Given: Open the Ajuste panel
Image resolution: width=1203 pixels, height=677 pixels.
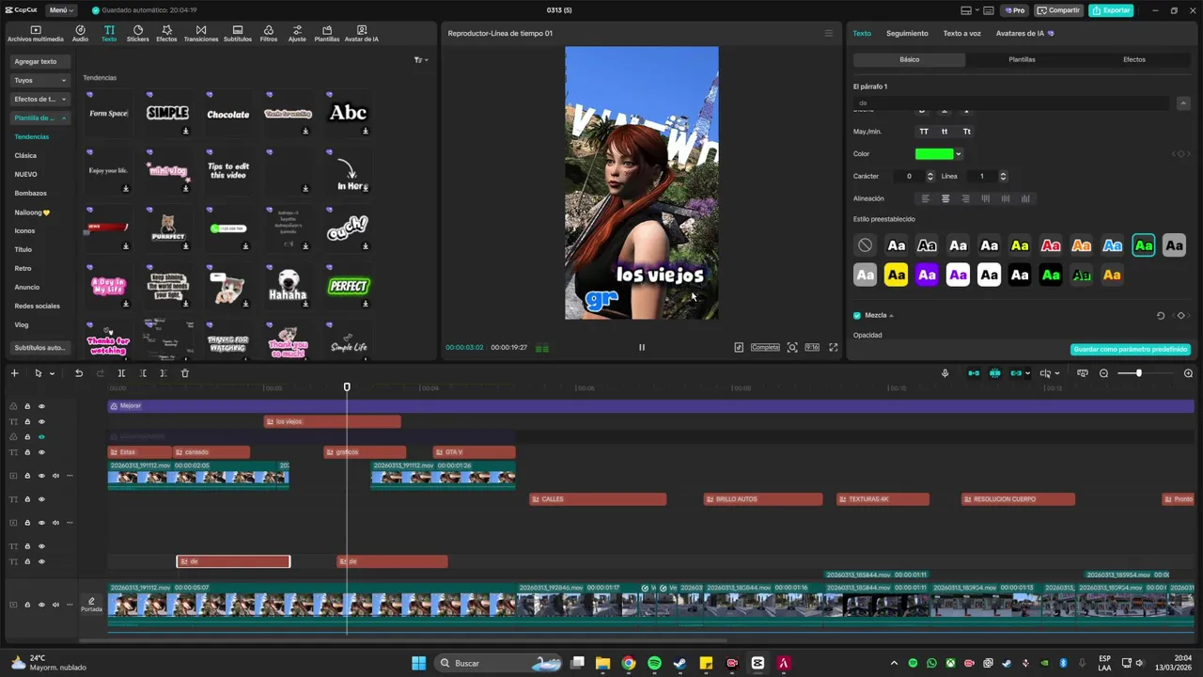Looking at the screenshot, I should (297, 34).
